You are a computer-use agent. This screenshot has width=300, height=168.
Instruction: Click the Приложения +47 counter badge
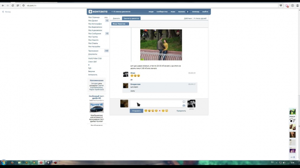(x=106, y=51)
